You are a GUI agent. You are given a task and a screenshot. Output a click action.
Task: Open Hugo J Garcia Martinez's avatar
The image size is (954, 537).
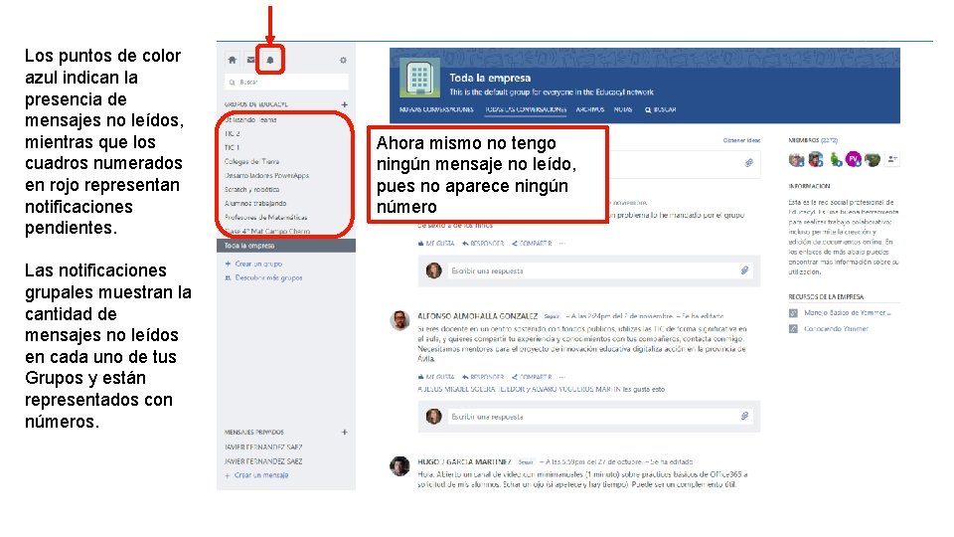399,465
